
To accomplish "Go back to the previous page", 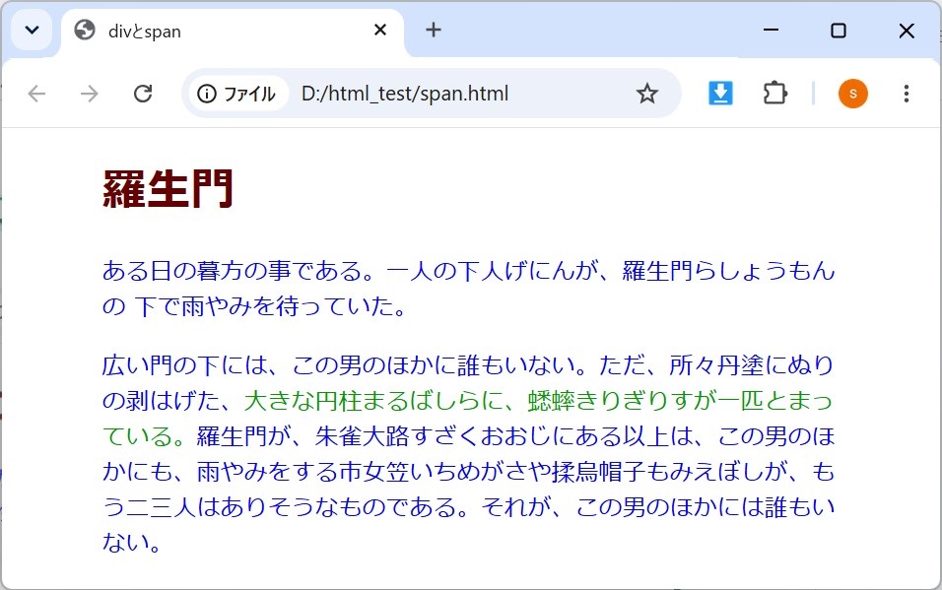I will (x=37, y=94).
